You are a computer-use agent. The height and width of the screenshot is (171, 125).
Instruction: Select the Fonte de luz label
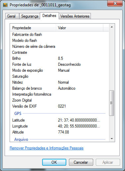point(22,64)
